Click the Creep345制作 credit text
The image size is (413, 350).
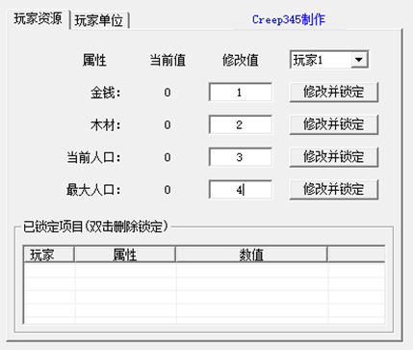point(289,19)
